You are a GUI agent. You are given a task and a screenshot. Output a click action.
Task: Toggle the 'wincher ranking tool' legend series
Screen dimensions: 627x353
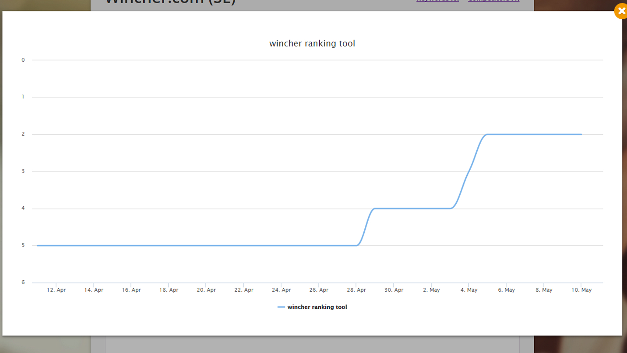(312, 307)
